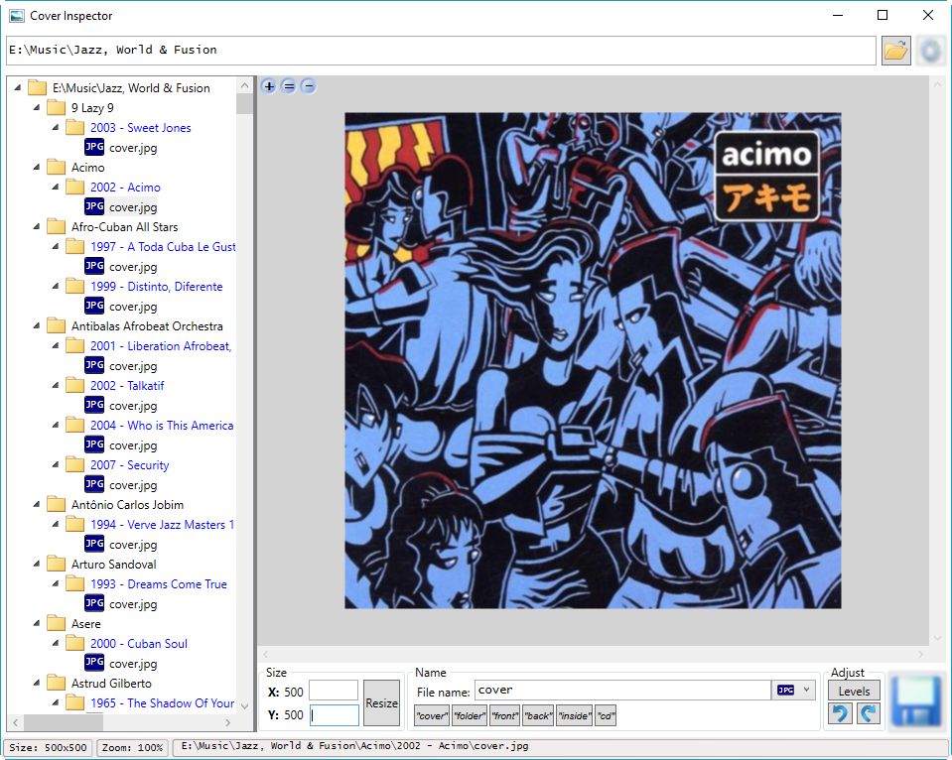Set file name to "cd" preset

[x=606, y=715]
